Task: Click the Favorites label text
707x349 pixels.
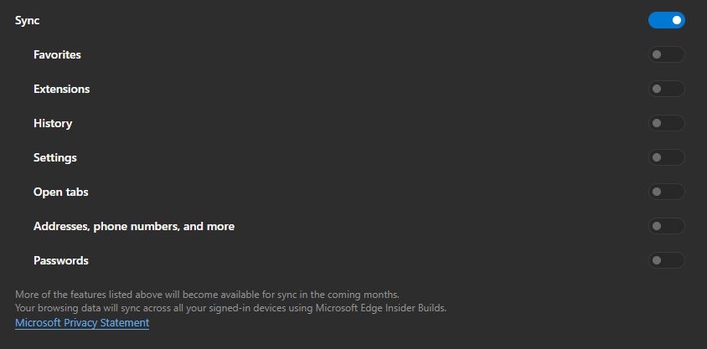Action: (x=57, y=54)
